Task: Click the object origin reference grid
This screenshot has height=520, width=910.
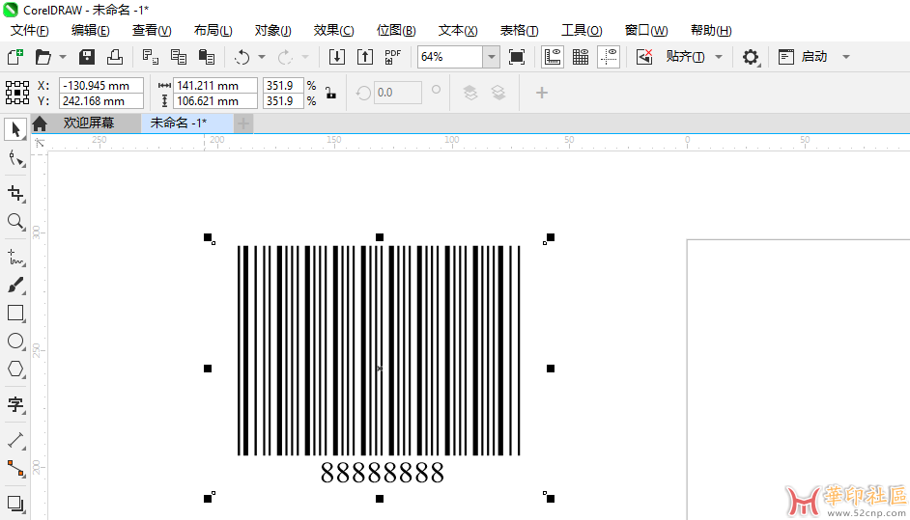Action: [x=17, y=93]
